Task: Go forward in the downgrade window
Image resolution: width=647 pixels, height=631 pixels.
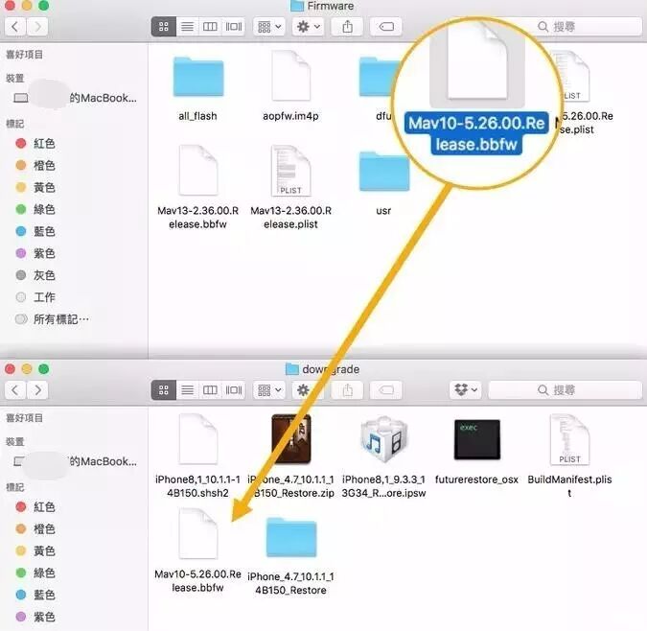Action: point(37,390)
